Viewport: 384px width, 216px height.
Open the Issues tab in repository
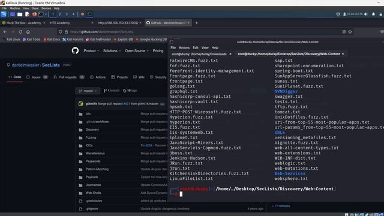pos(37,77)
